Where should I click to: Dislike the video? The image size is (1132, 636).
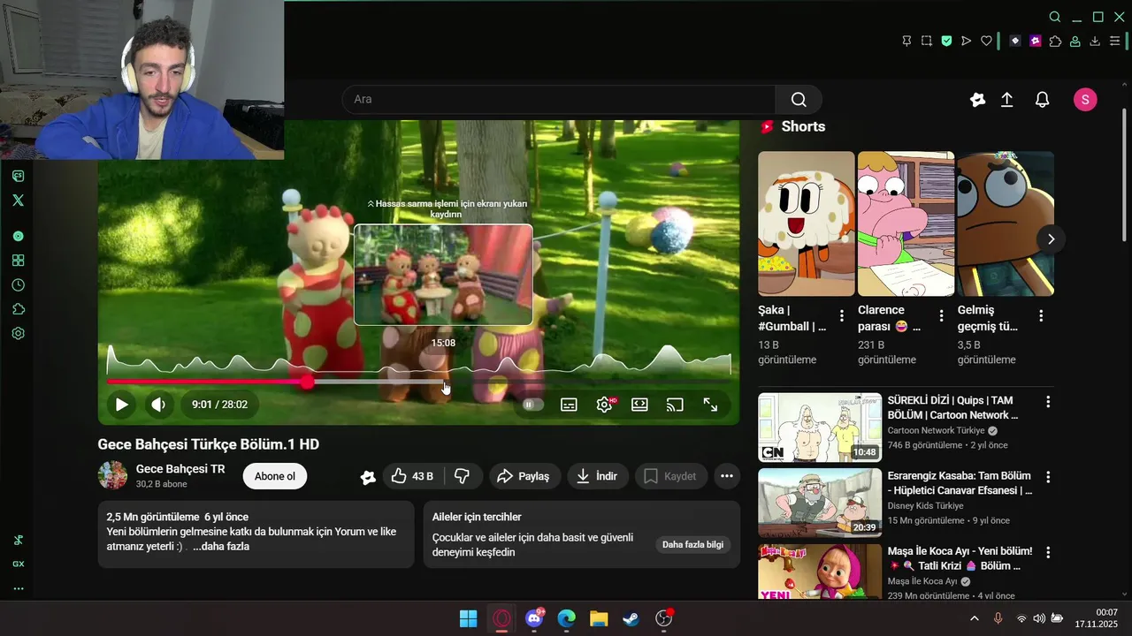(x=462, y=476)
